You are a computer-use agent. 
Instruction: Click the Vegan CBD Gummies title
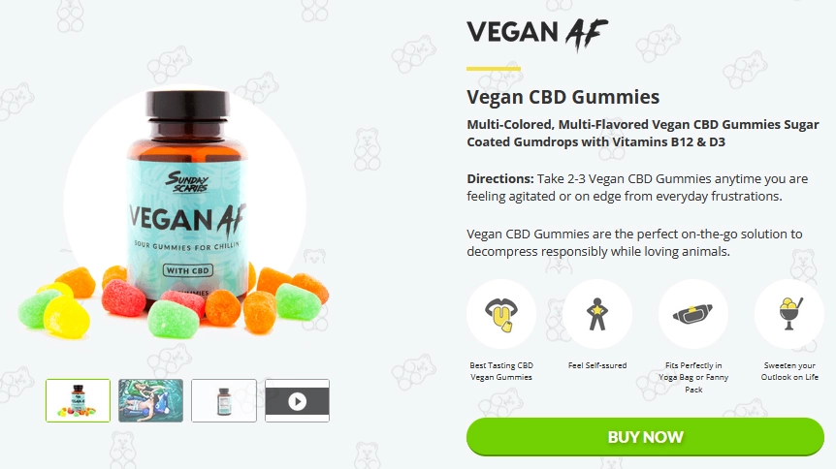(563, 97)
